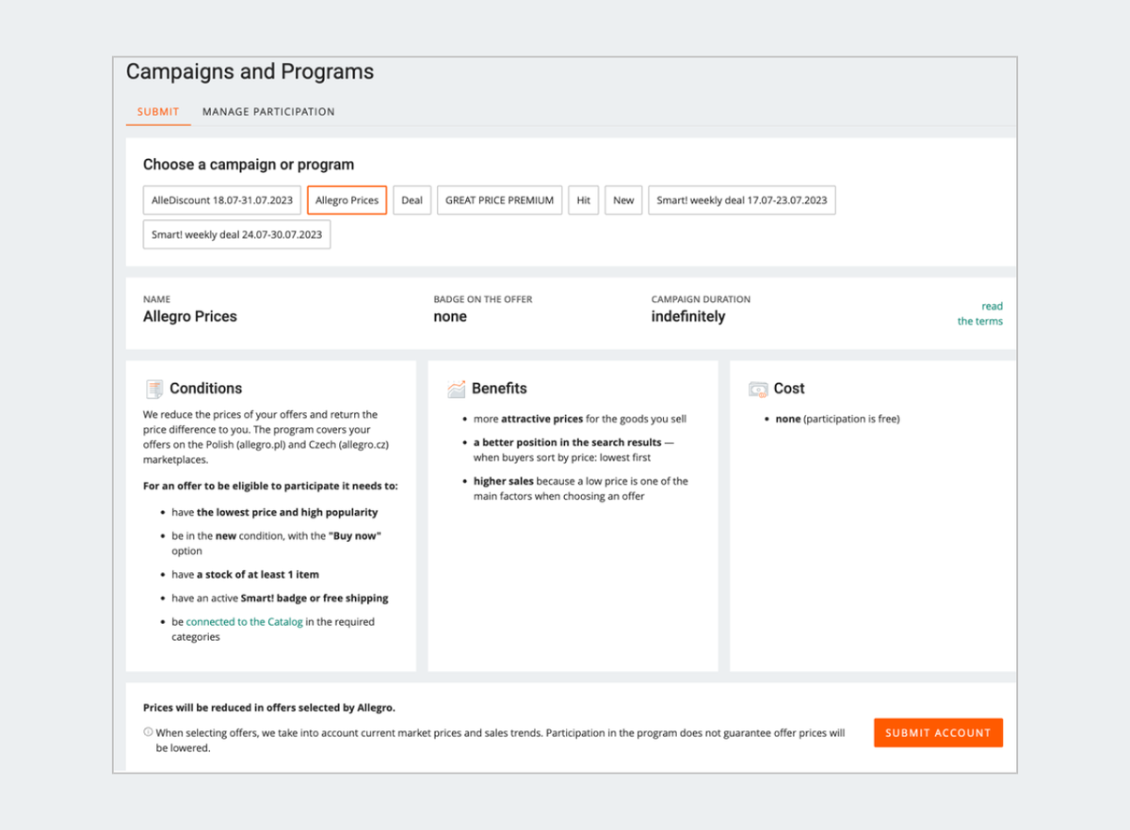Click the new condition Buy now requirement
The height and width of the screenshot is (830, 1130).
pyautogui.click(x=277, y=544)
